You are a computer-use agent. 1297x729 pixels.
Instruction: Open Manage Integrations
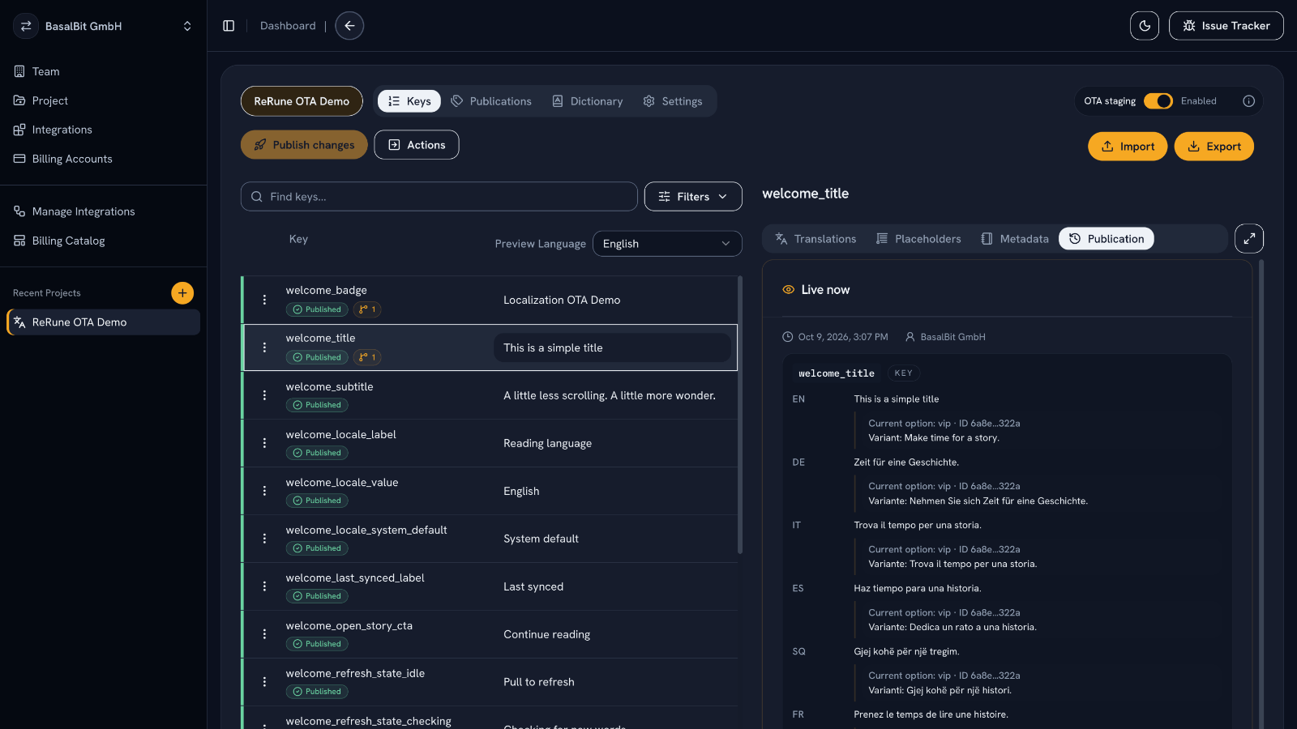click(104, 211)
